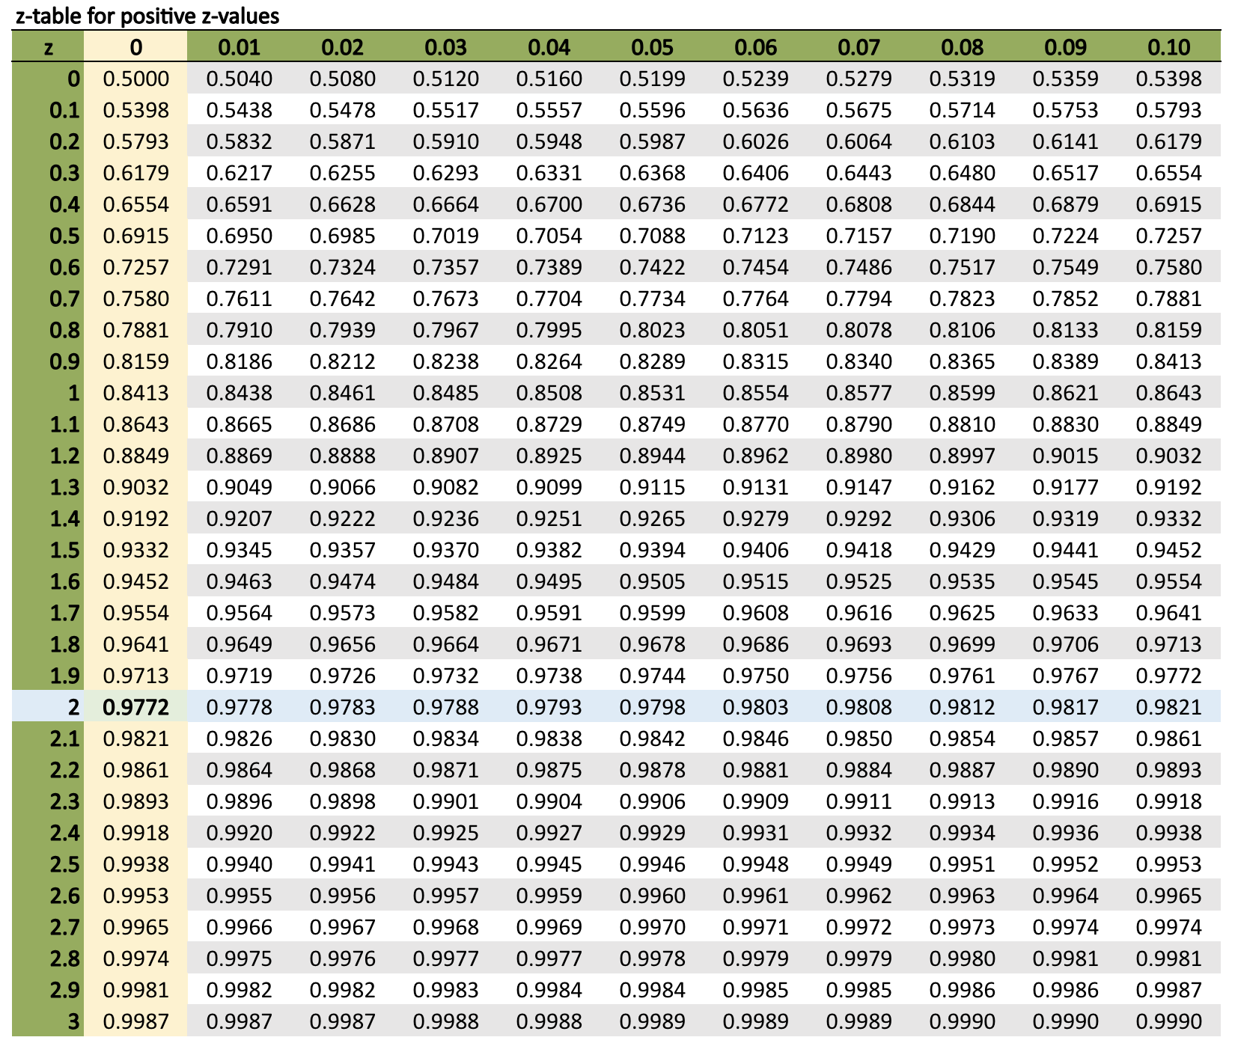Select the value 0.9969
This screenshot has height=1058, width=1235.
tap(549, 927)
